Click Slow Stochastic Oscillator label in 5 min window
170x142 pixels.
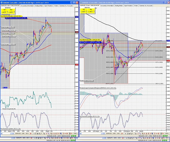click(x=10, y=129)
